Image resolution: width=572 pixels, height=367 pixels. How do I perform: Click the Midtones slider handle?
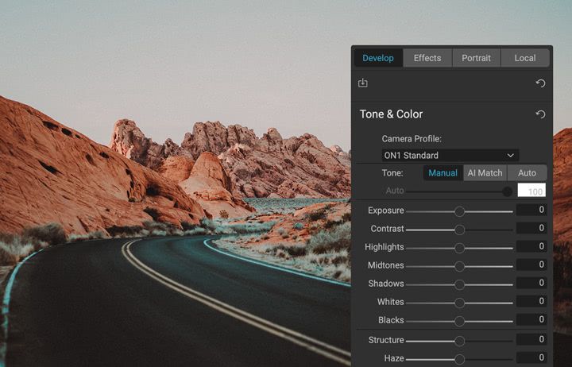coord(460,266)
